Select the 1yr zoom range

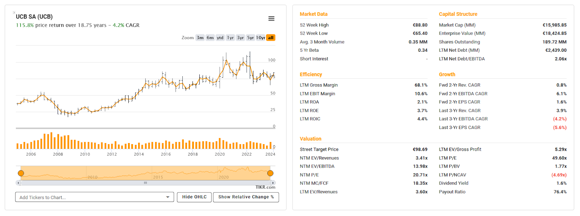(x=230, y=38)
